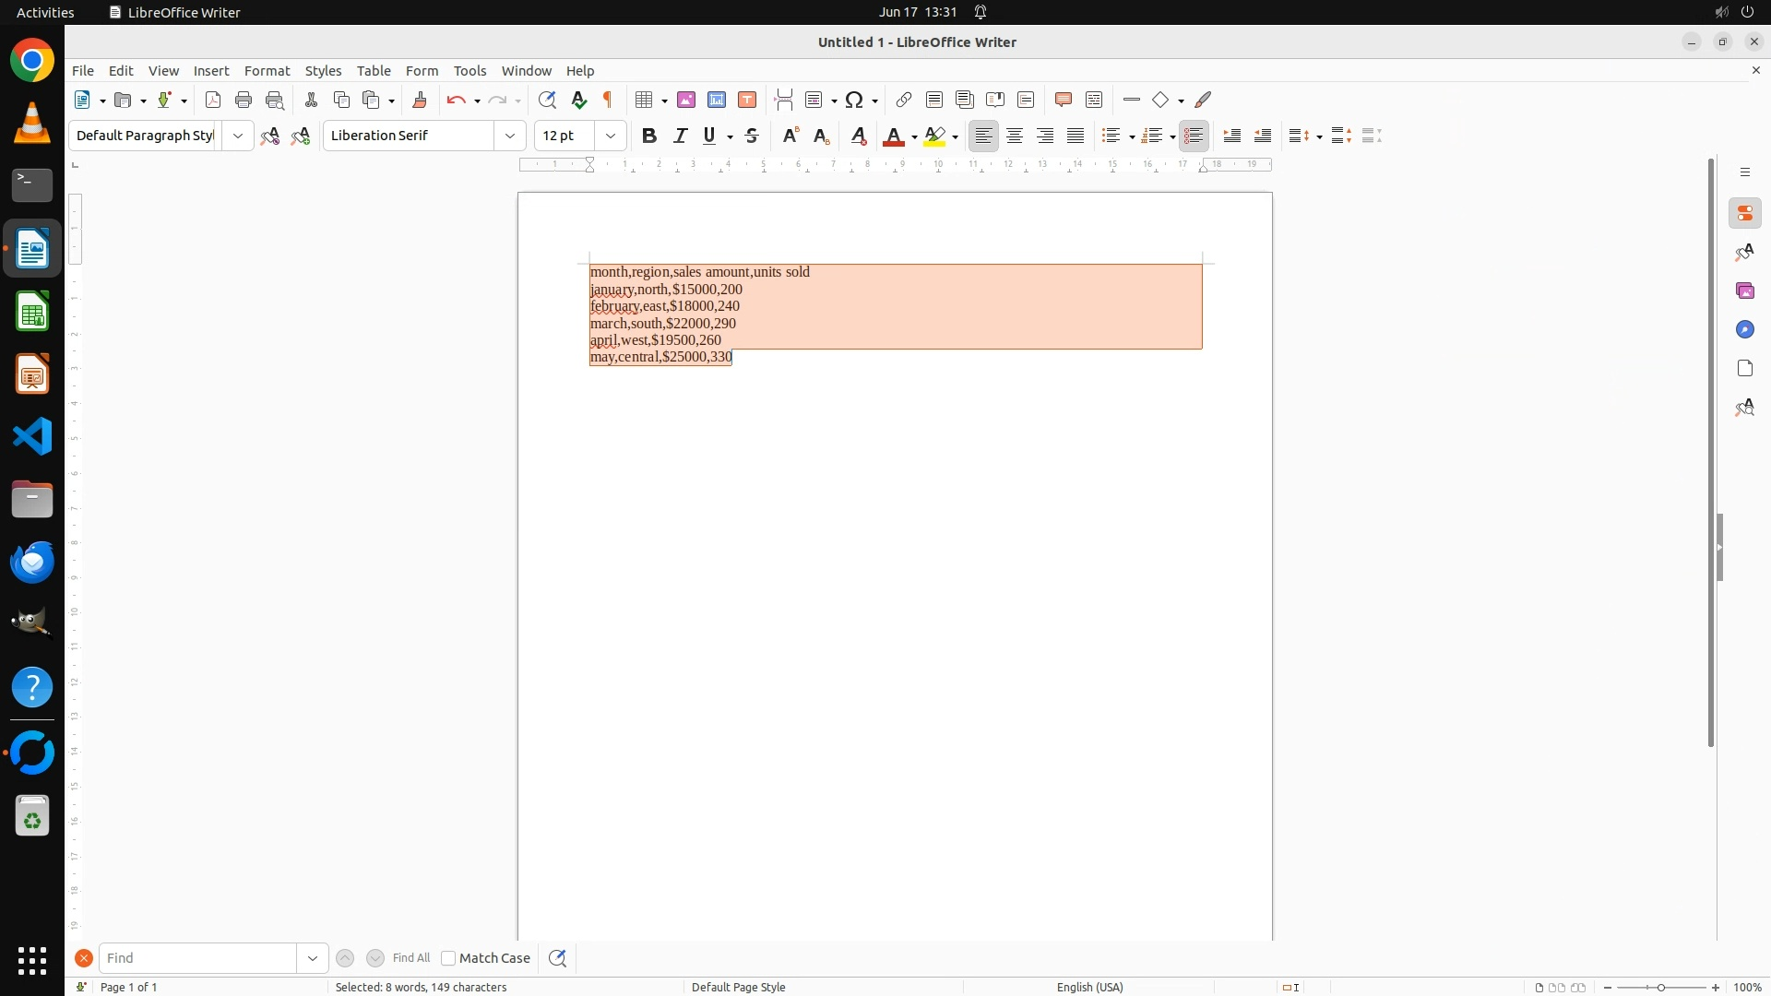Viewport: 1771px width, 996px height.
Task: Insert a special character (Omega icon)
Action: [x=854, y=100]
